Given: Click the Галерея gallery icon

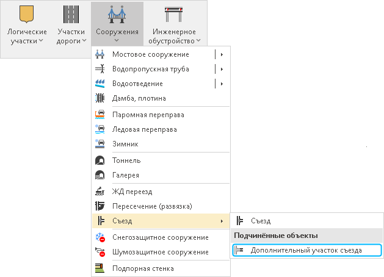Looking at the screenshot, I should (100, 175).
